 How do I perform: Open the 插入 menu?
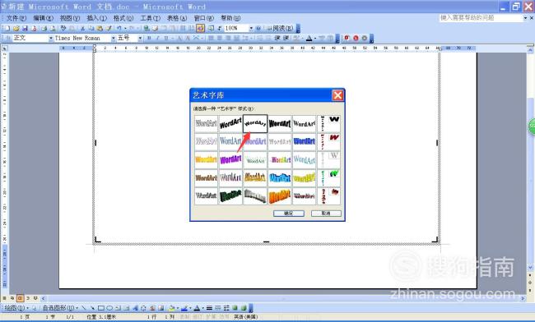[x=96, y=18]
